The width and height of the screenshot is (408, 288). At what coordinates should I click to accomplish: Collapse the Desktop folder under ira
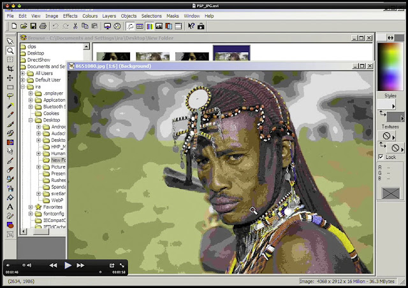(31, 120)
